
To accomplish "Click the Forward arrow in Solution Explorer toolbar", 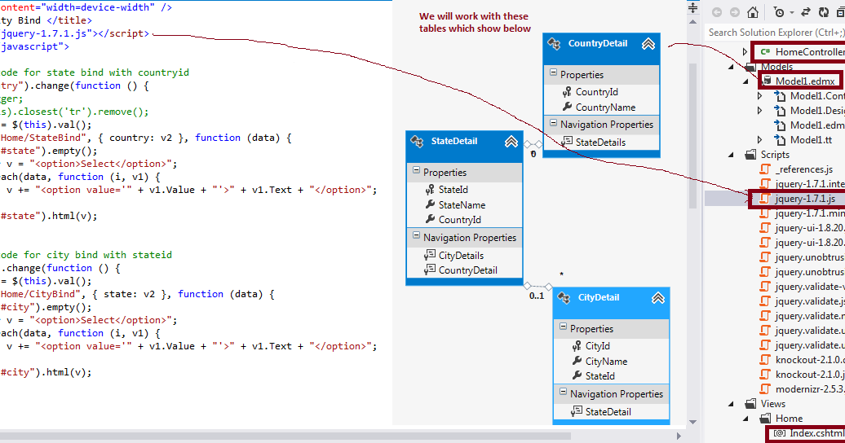I will (735, 12).
